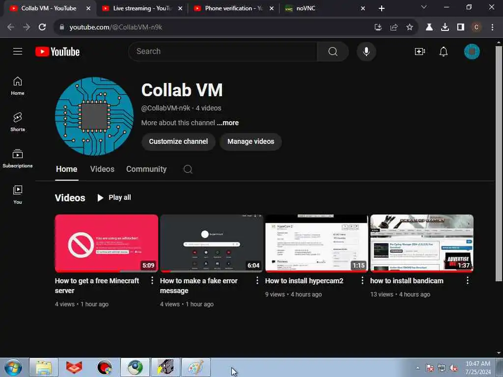Screen dimensions: 503x377
Task: Open a new browser tab
Action: pos(381,8)
